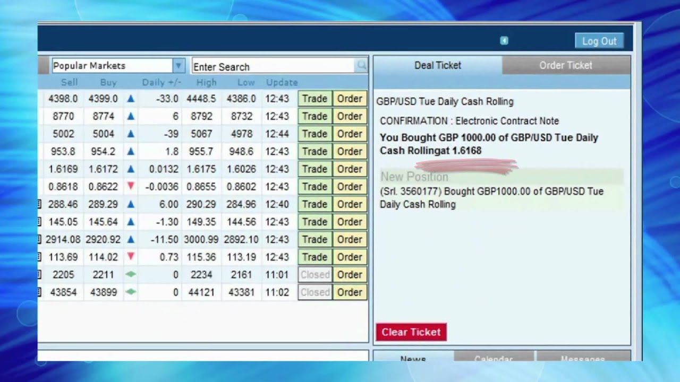Image resolution: width=680 pixels, height=382 pixels.
Task: Click the green sideways arrow in the 43854 row
Action: 131,292
